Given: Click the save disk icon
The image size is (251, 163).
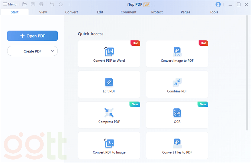Looking at the screenshot, I should click(33, 4).
